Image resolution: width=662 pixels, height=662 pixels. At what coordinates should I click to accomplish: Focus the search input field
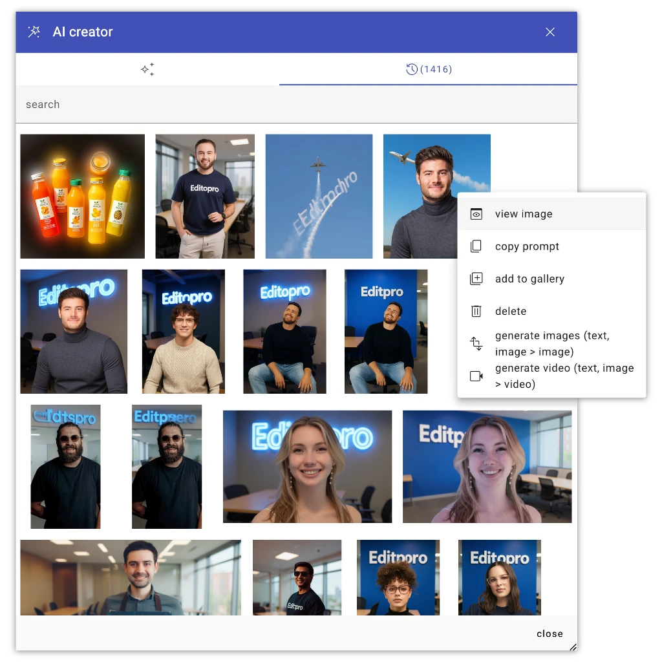(296, 104)
